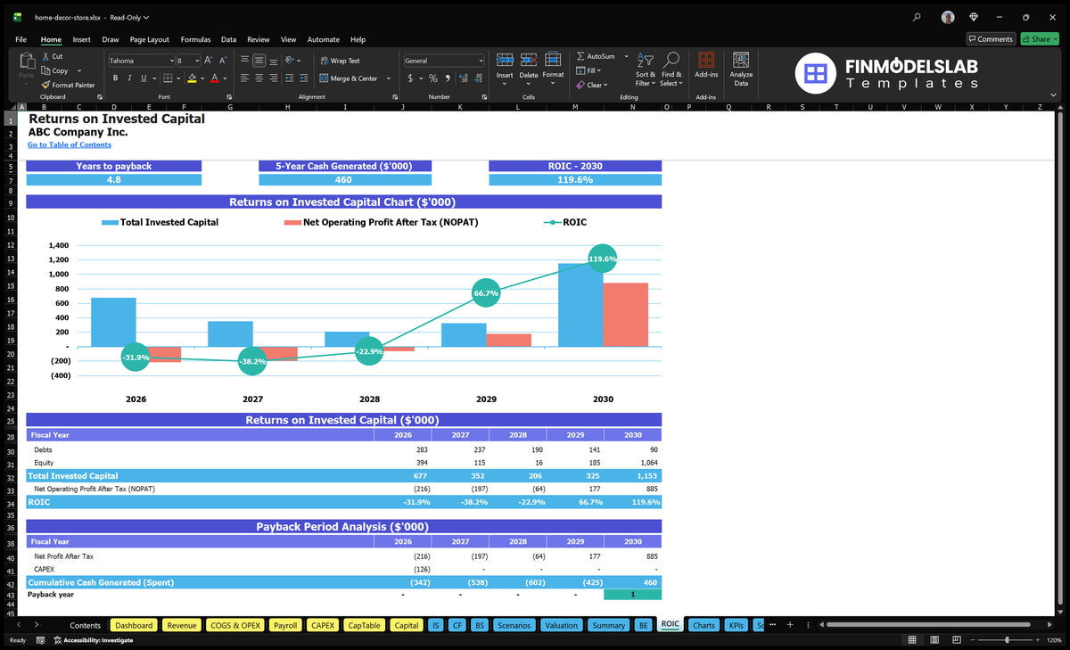Image resolution: width=1070 pixels, height=650 pixels.
Task: Switch to the Valuation sheet tab
Action: click(x=561, y=625)
